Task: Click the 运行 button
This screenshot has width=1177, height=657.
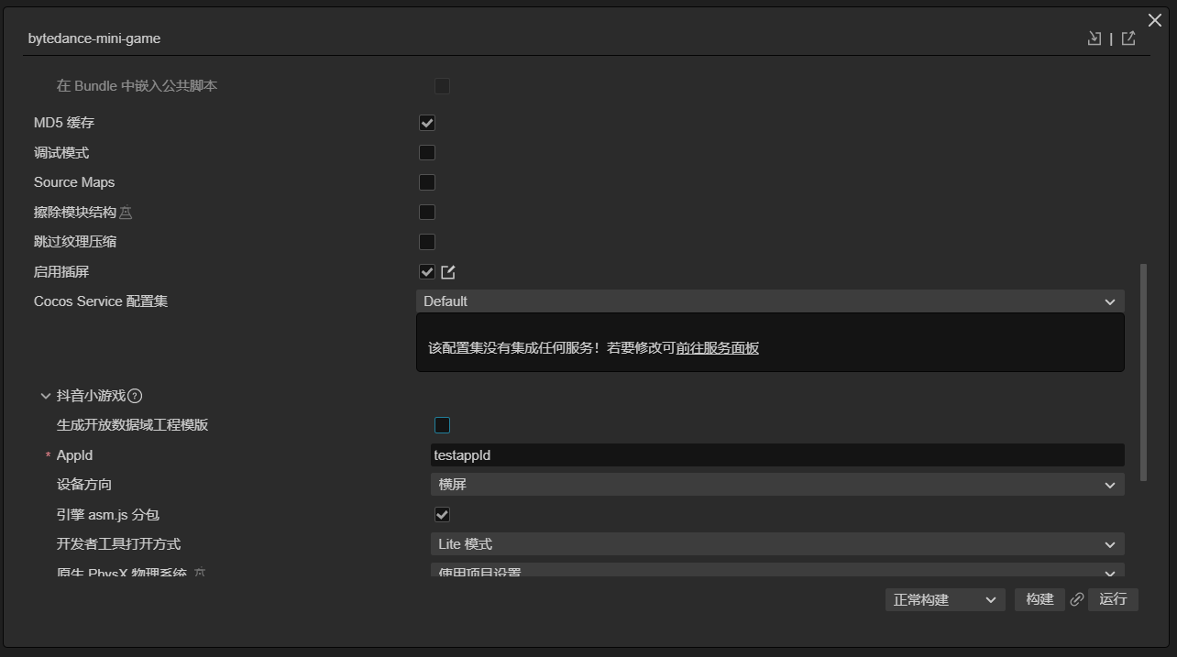Action: click(1113, 599)
